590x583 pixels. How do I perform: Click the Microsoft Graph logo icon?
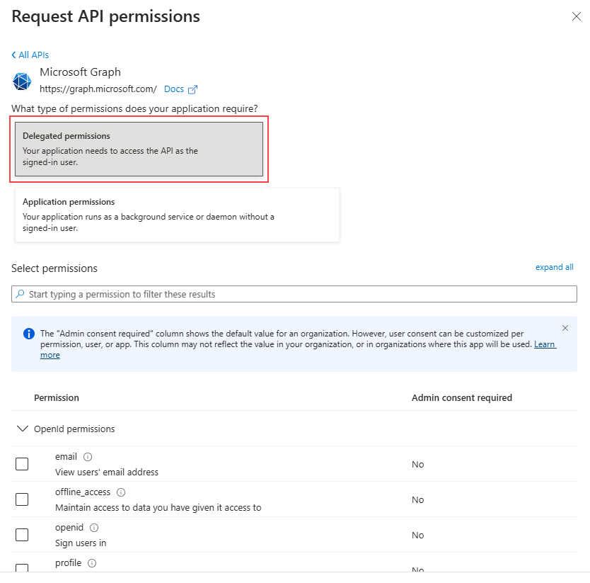22,81
